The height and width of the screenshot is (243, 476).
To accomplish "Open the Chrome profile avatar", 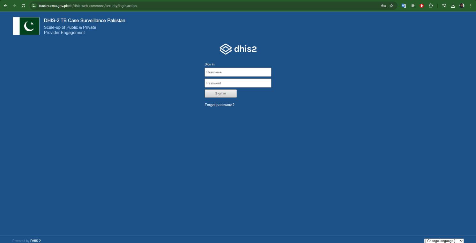I will pos(462,6).
